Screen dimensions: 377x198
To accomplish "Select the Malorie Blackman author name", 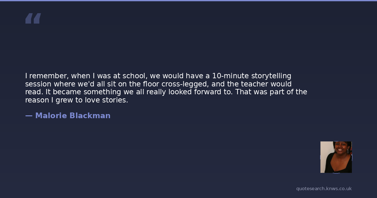I will tap(73, 116).
